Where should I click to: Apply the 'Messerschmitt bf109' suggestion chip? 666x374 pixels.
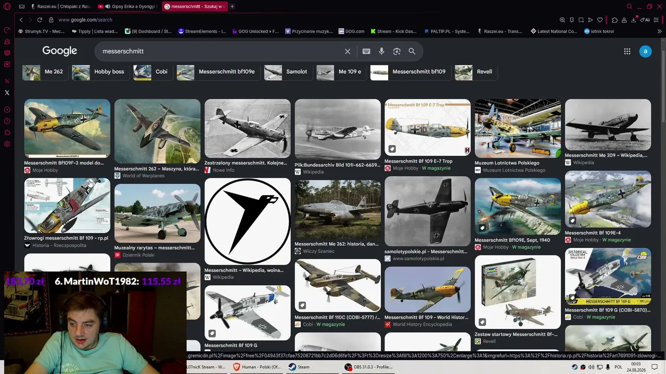point(410,72)
